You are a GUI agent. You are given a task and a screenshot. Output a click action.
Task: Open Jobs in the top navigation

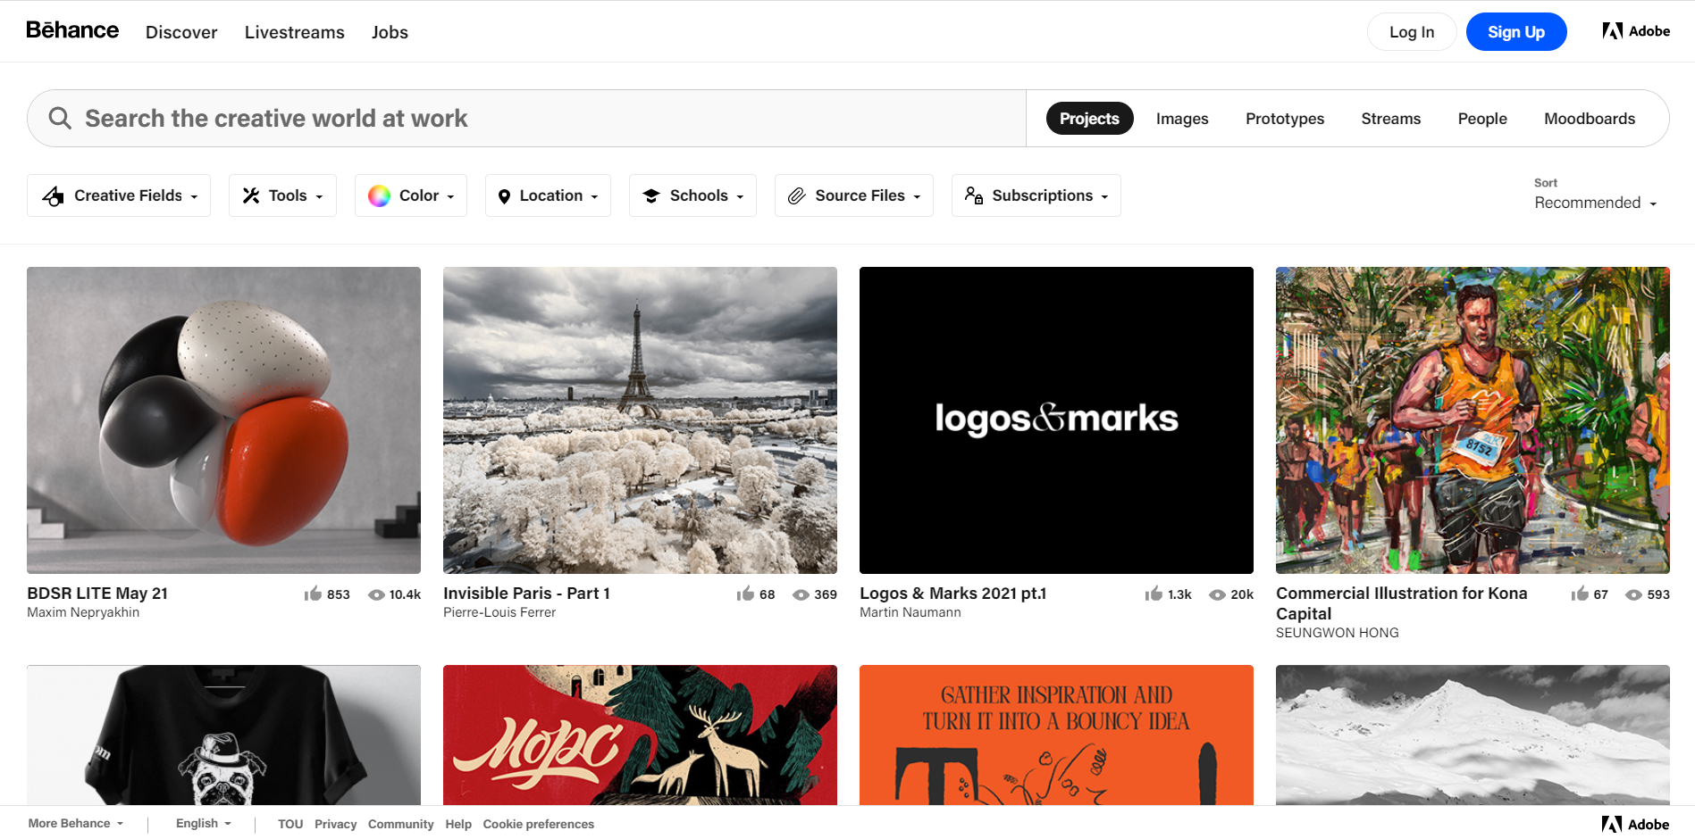390,32
